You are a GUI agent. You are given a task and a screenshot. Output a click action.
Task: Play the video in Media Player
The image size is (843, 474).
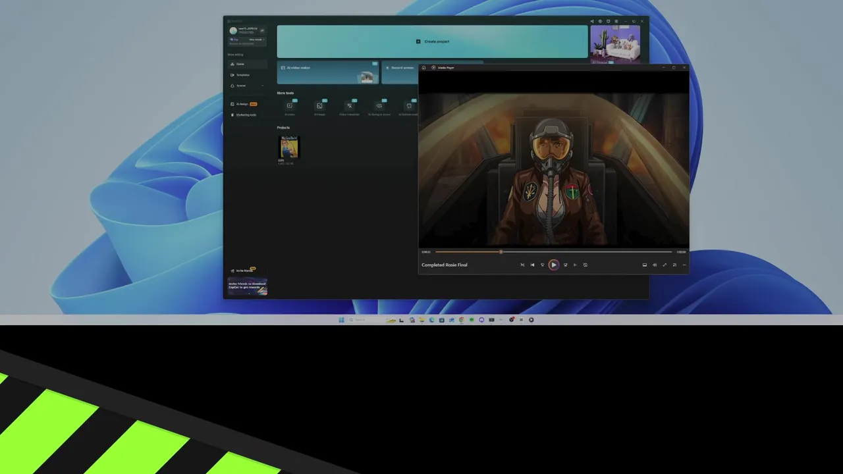[553, 265]
